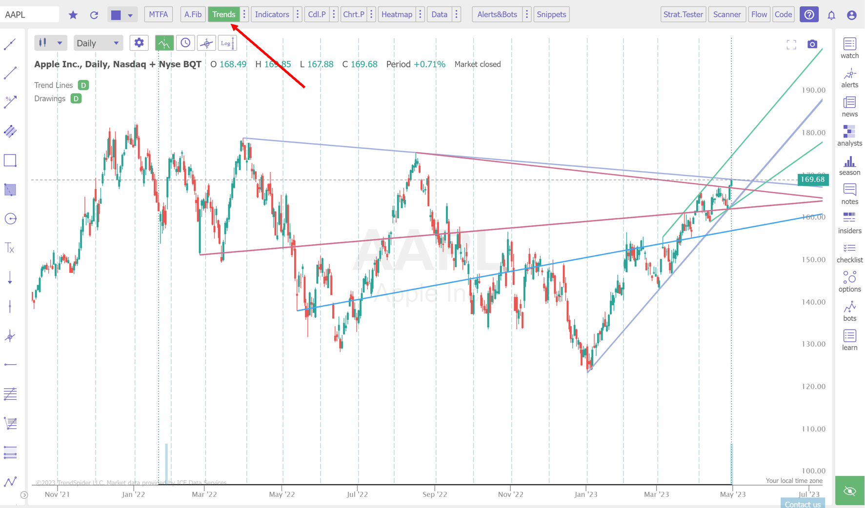The image size is (865, 508).
Task: Open the learn side panel
Action: (849, 340)
